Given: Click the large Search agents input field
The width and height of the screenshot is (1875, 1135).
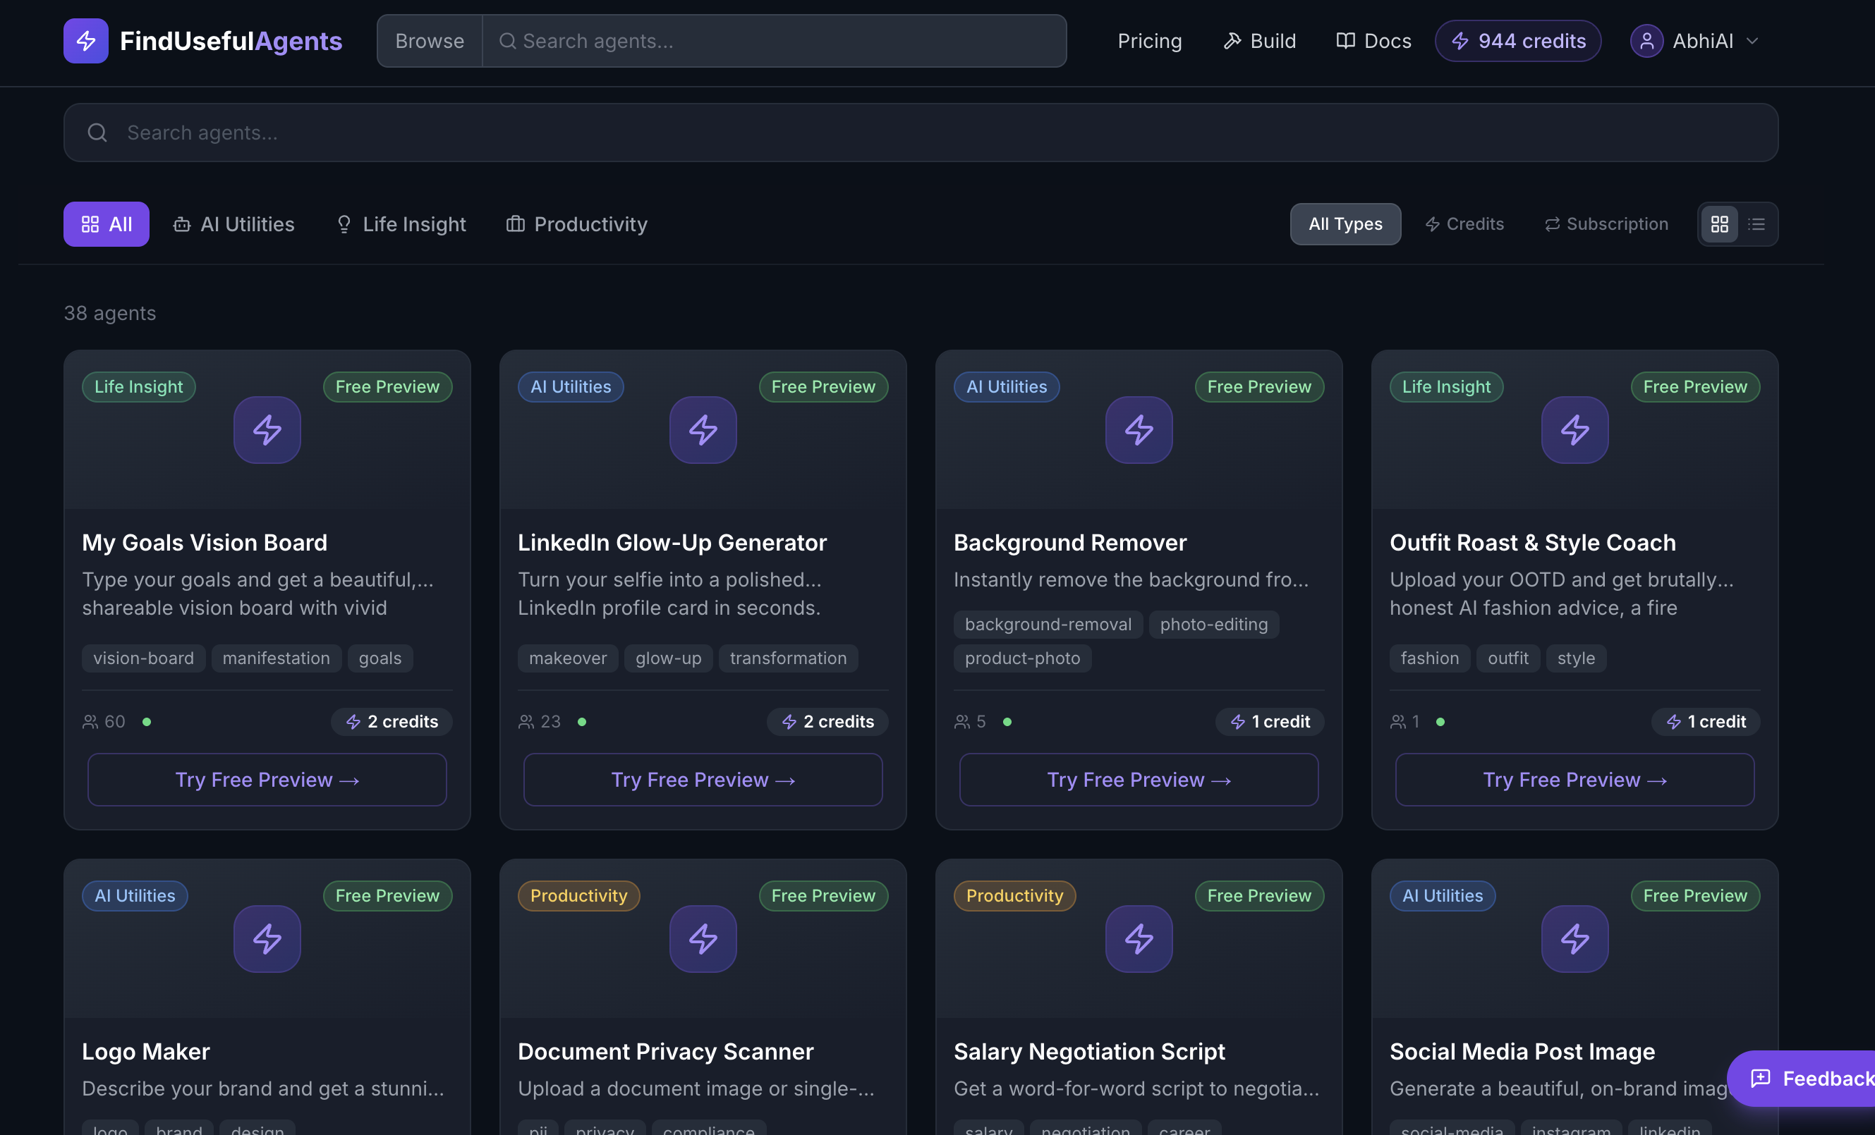Looking at the screenshot, I should [x=921, y=133].
